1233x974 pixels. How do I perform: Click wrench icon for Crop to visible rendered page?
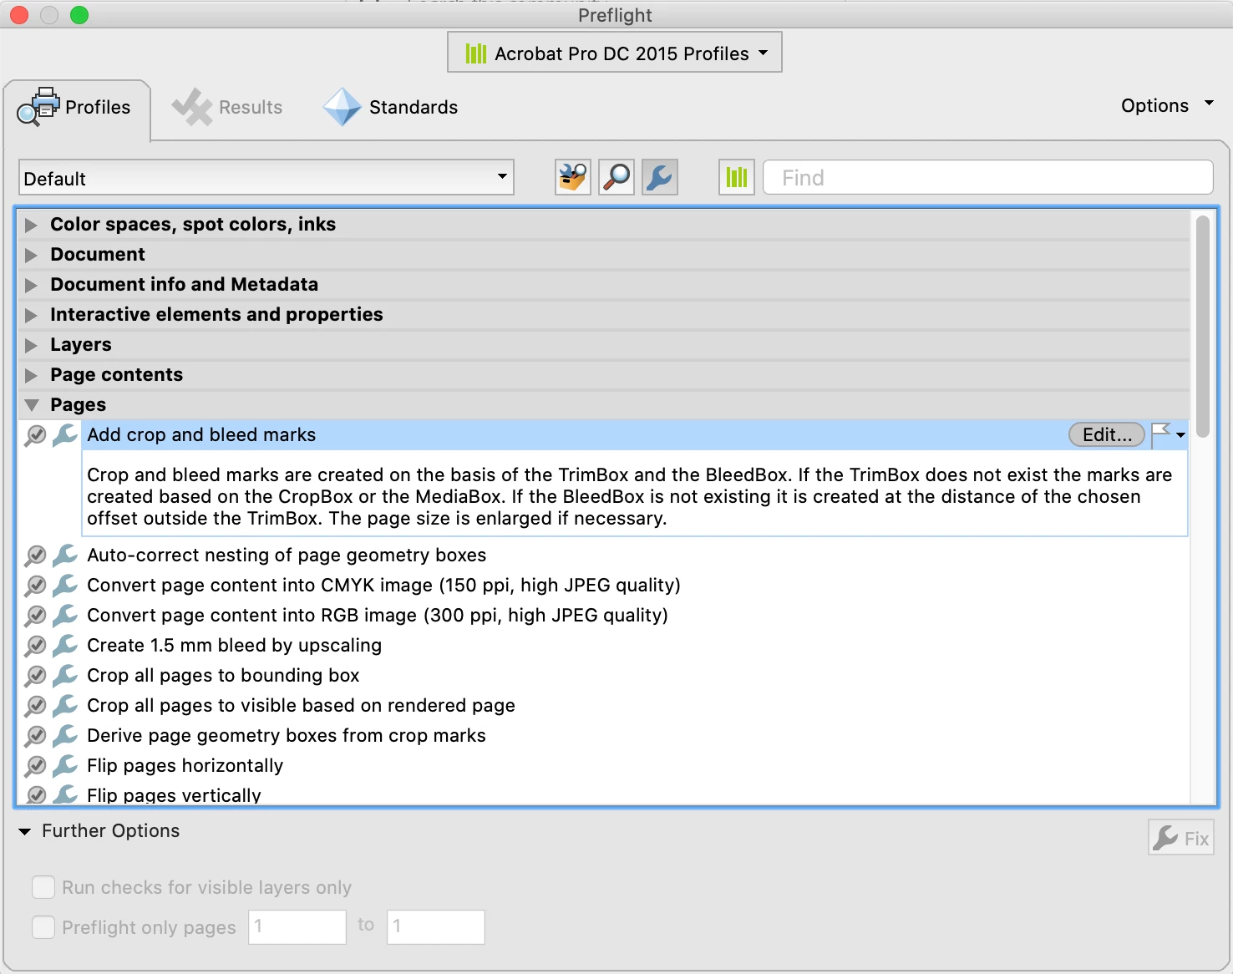(x=65, y=705)
